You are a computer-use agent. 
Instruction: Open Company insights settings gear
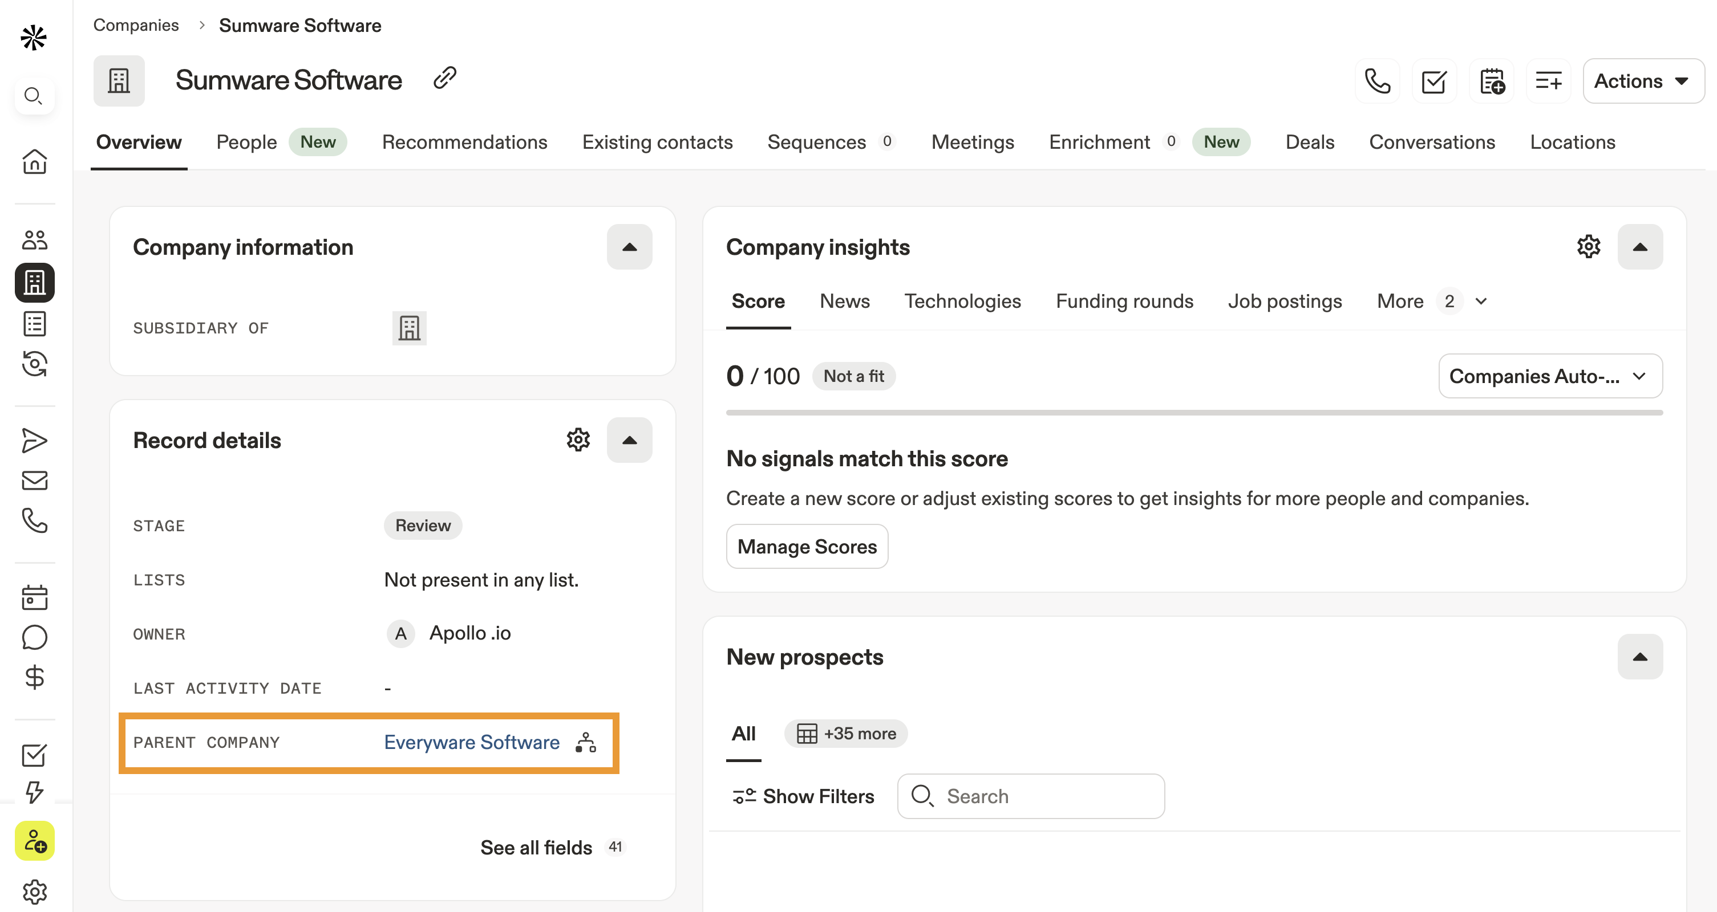pos(1588,246)
